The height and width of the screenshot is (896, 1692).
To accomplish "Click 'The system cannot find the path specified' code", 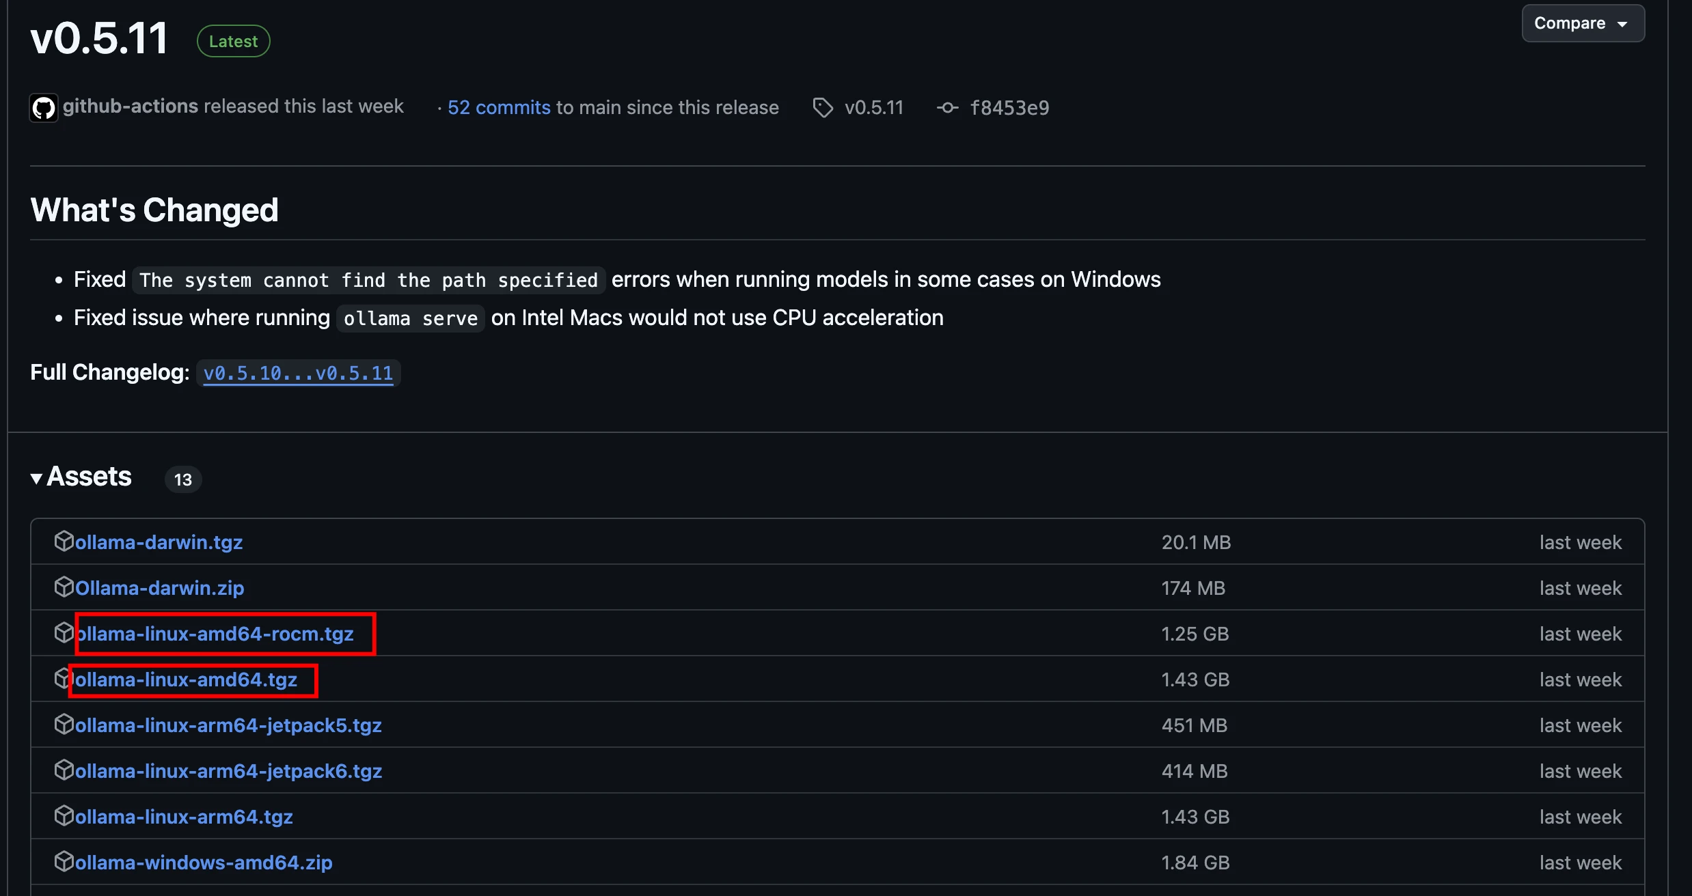I will [369, 280].
